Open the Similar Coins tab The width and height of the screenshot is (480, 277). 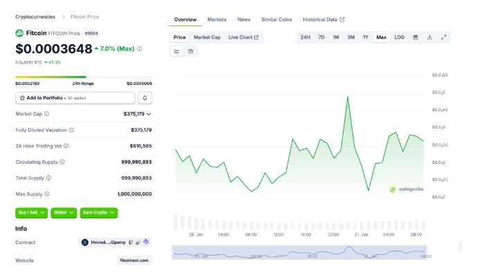click(x=277, y=19)
